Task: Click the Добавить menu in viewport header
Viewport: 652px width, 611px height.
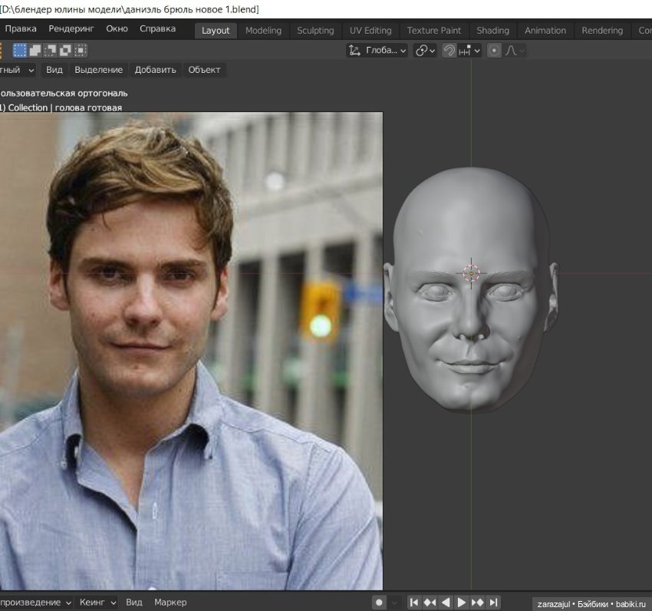Action: click(x=155, y=70)
